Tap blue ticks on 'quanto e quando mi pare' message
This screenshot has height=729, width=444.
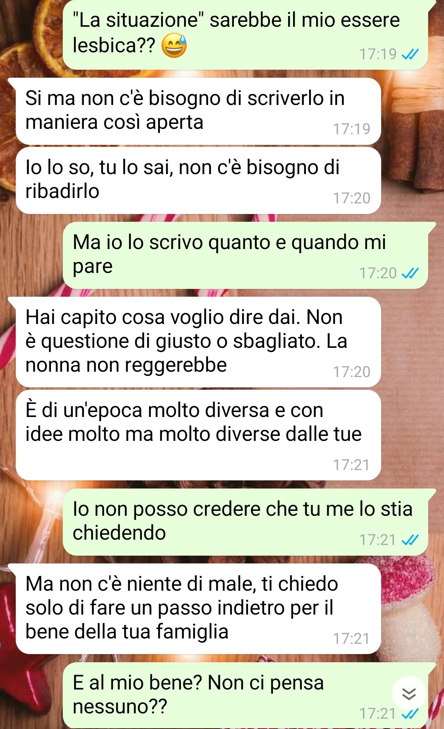(410, 273)
